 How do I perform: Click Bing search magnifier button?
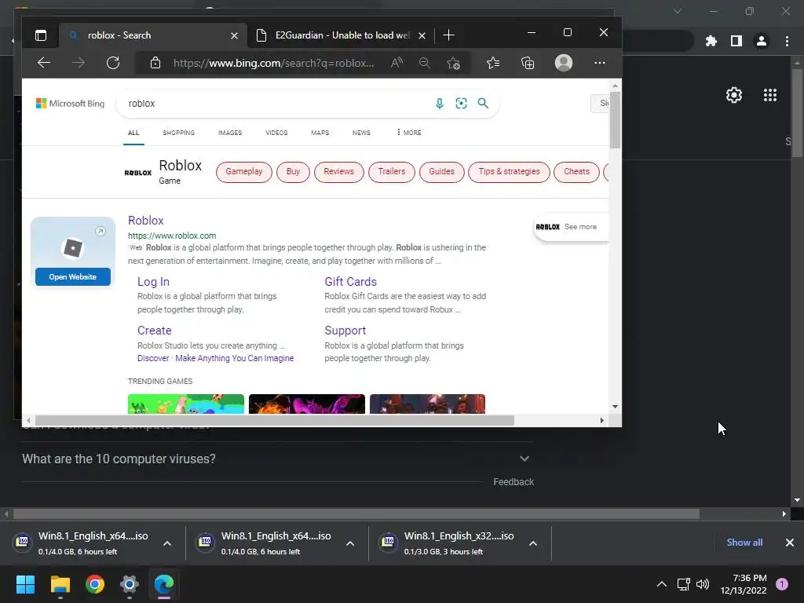(483, 104)
